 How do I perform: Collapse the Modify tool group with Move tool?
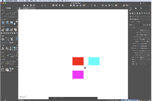pos(1,36)
